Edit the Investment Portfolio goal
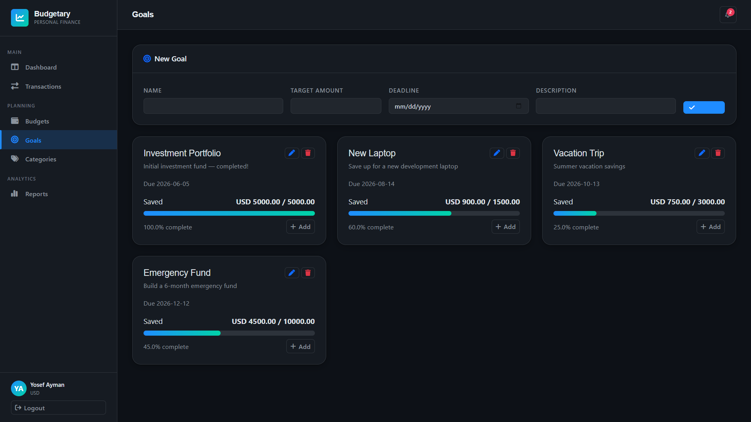Viewport: 751px width, 422px height. (x=292, y=153)
